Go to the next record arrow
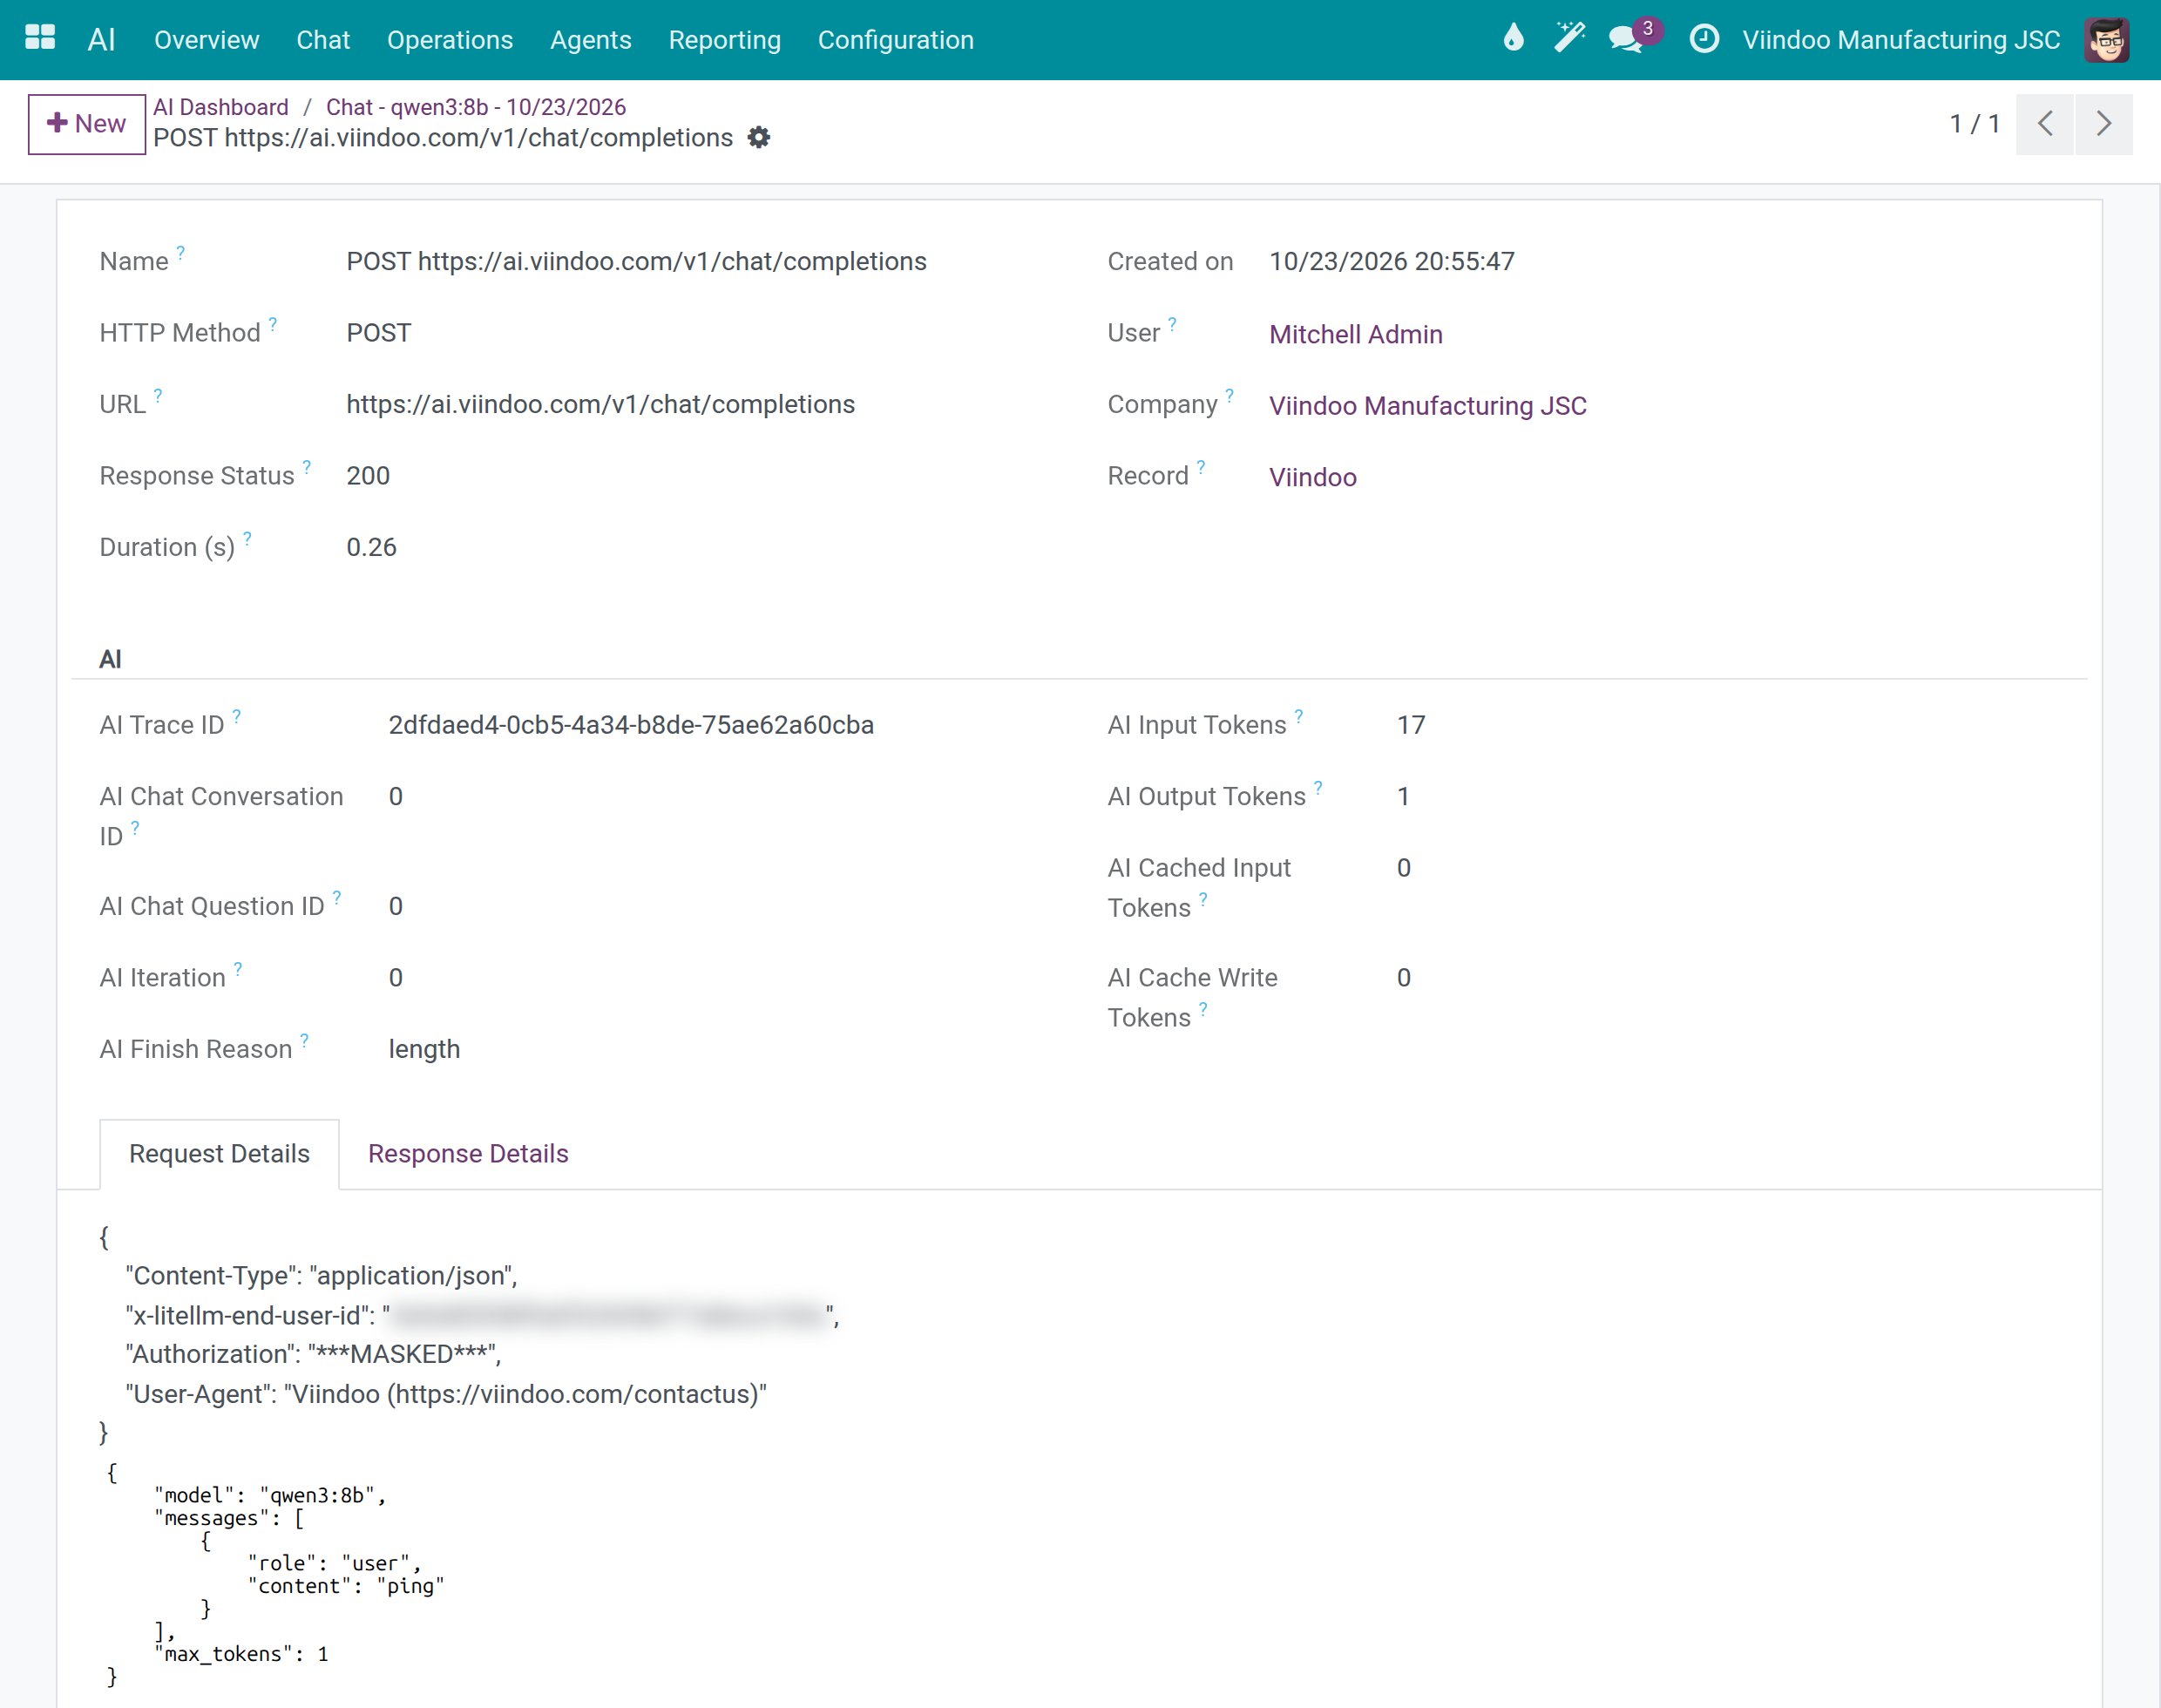2161x1708 pixels. click(x=2104, y=123)
